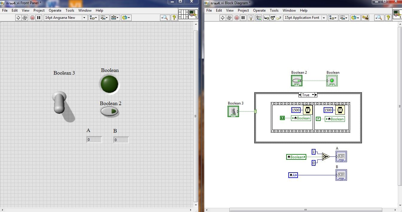The height and width of the screenshot is (212, 402).
Task: Open Help menu in Front Panel
Action: coord(99,10)
